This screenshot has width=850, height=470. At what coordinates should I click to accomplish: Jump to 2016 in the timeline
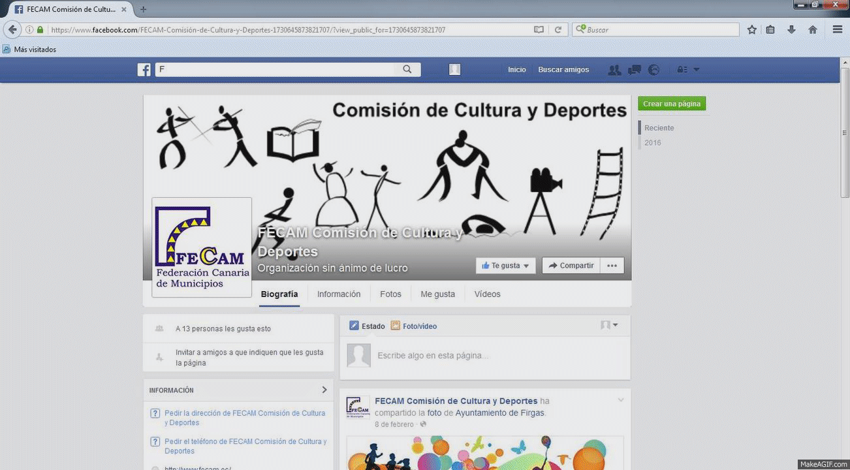pyautogui.click(x=653, y=143)
